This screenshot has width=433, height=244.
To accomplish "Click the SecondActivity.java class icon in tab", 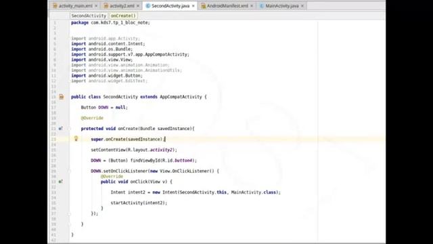I will point(147,6).
